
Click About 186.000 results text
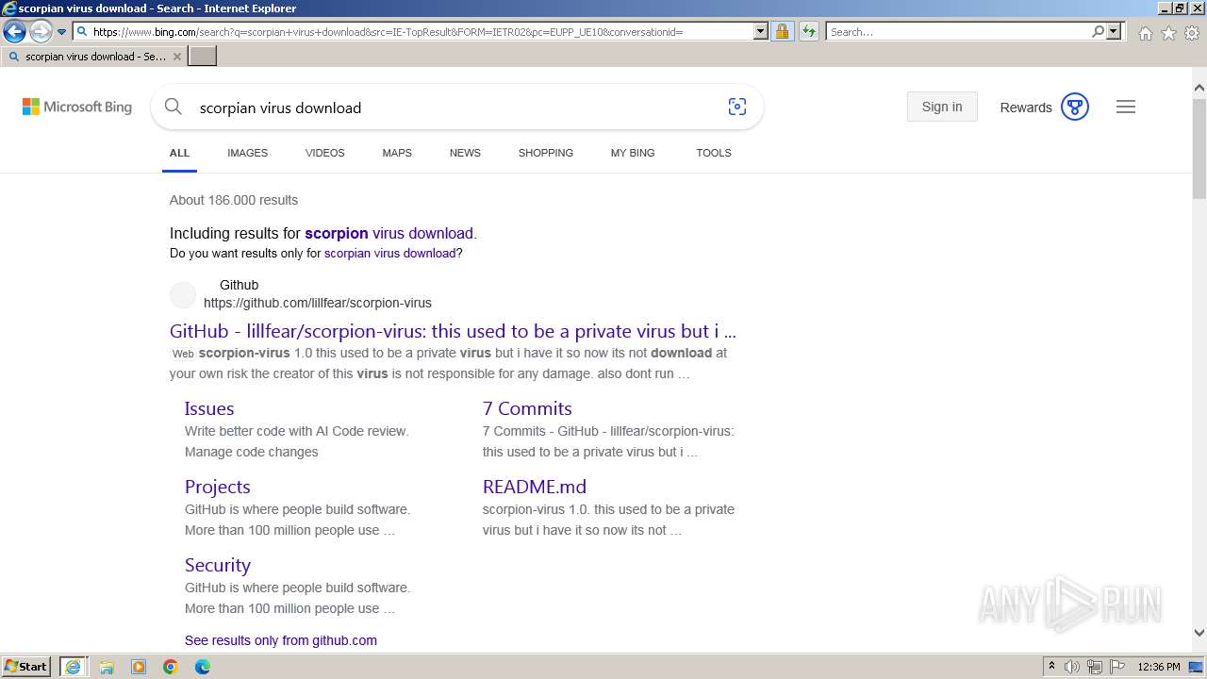click(x=234, y=200)
